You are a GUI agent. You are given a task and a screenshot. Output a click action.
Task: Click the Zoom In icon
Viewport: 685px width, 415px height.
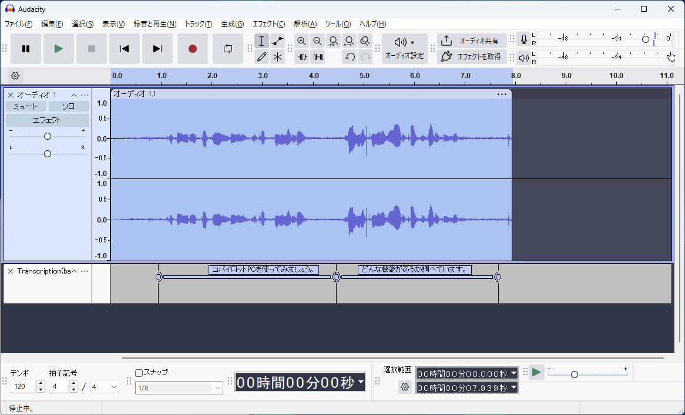(x=301, y=41)
